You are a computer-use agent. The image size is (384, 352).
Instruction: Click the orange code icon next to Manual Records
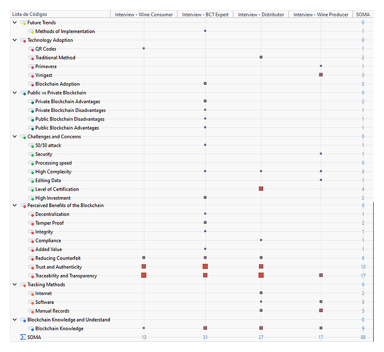point(31,311)
